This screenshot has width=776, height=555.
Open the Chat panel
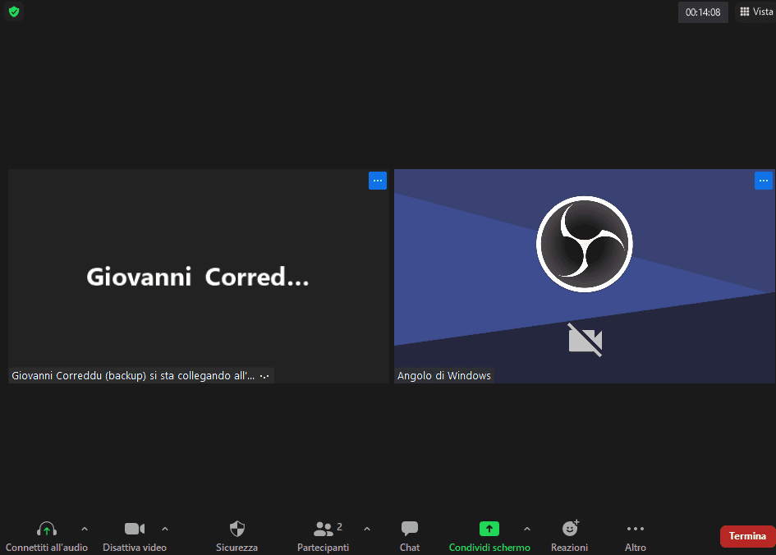tap(409, 530)
